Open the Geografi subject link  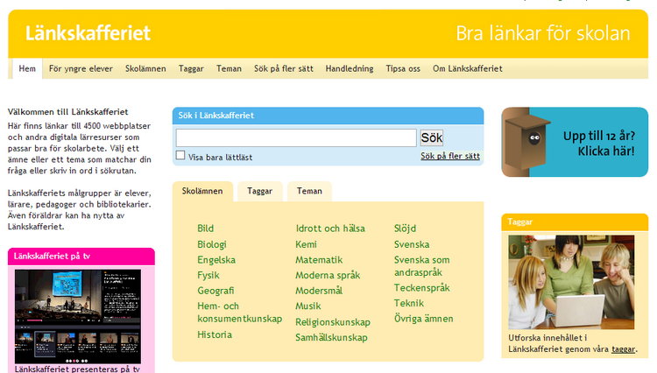215,291
